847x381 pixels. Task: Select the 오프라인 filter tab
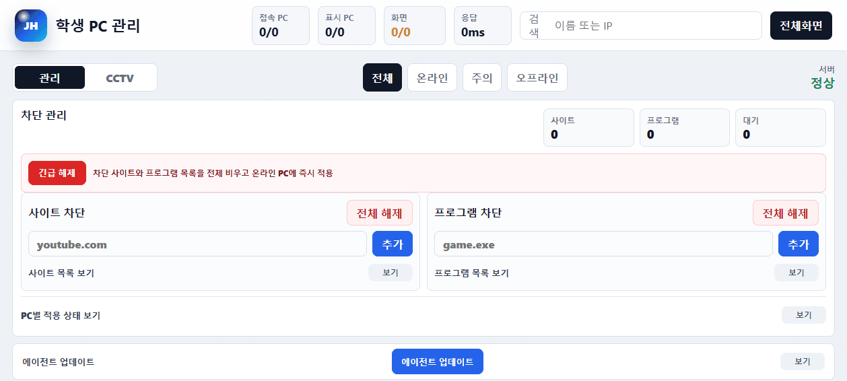tap(537, 77)
